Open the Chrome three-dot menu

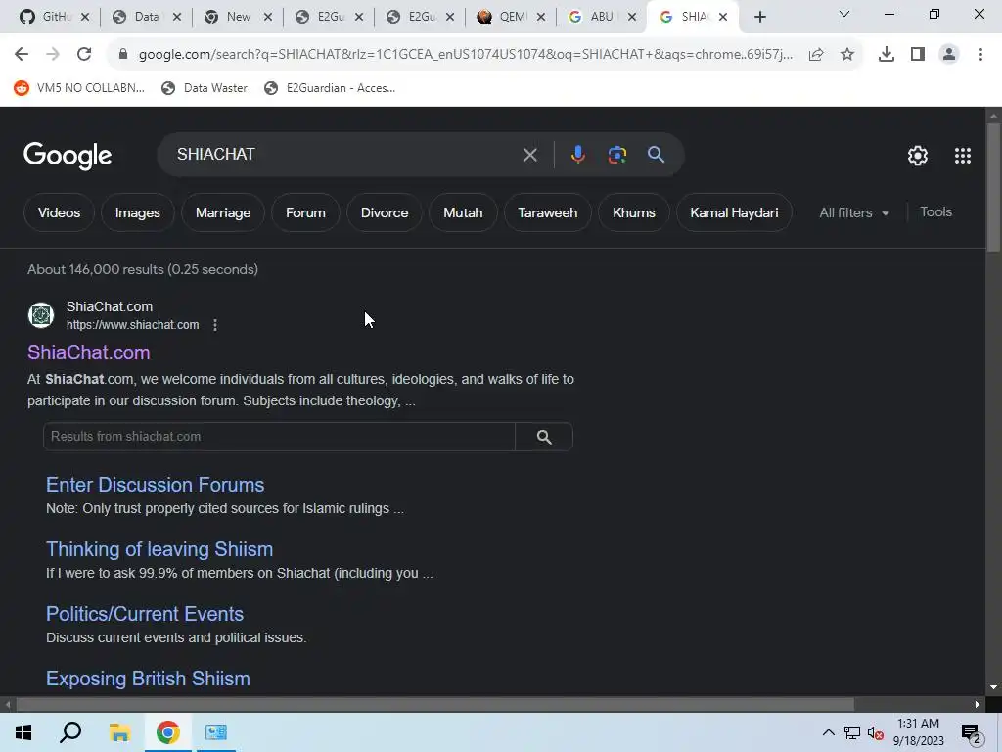pyautogui.click(x=980, y=55)
